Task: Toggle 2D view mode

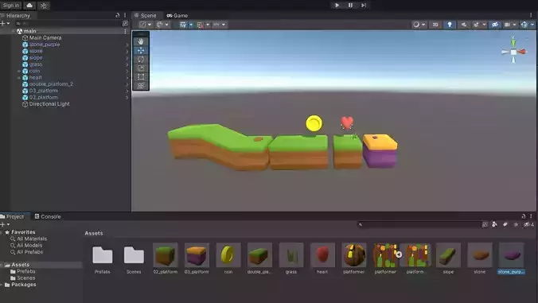Action: [435, 25]
